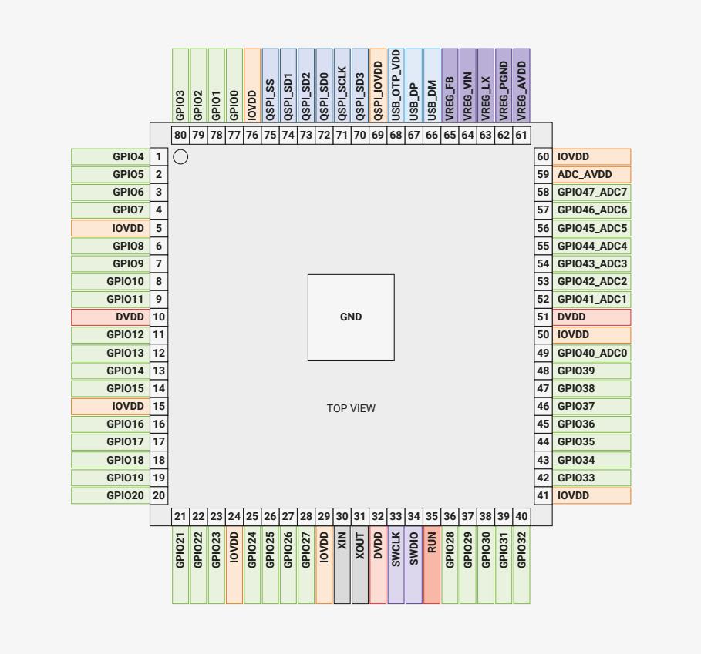
Task: Click the GPIO45_ADC5 pin label
Action: tap(592, 228)
